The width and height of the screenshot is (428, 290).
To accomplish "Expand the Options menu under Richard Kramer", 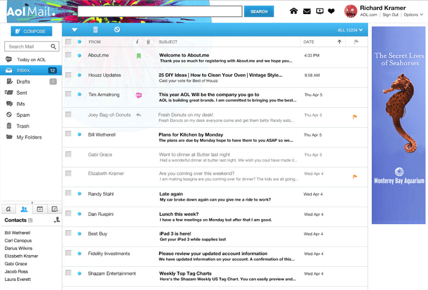I will [411, 15].
